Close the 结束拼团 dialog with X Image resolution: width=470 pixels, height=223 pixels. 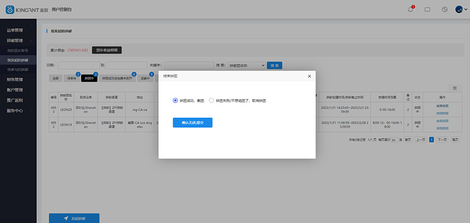point(309,76)
